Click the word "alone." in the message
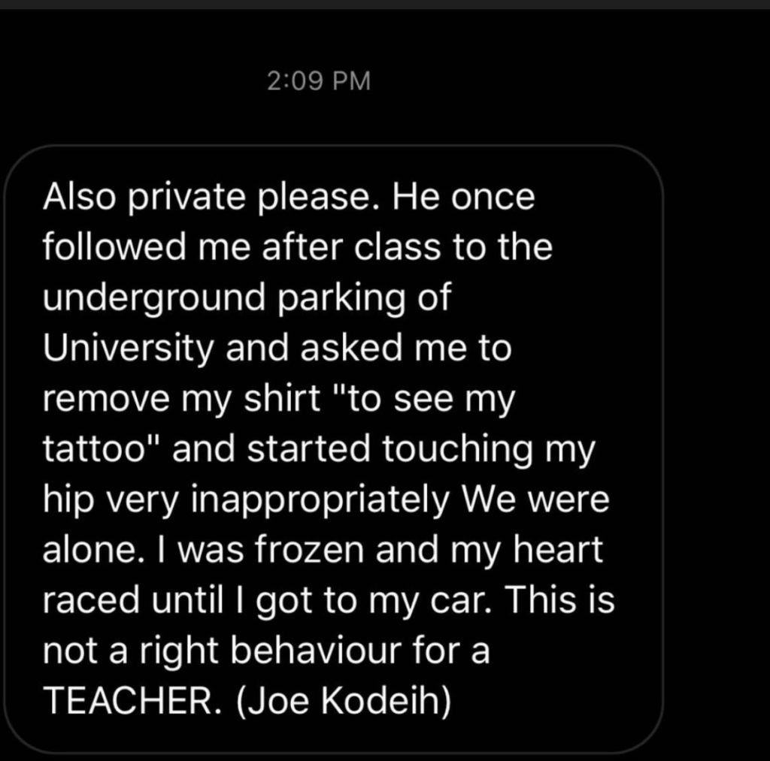This screenshot has height=761, width=770. [93, 549]
